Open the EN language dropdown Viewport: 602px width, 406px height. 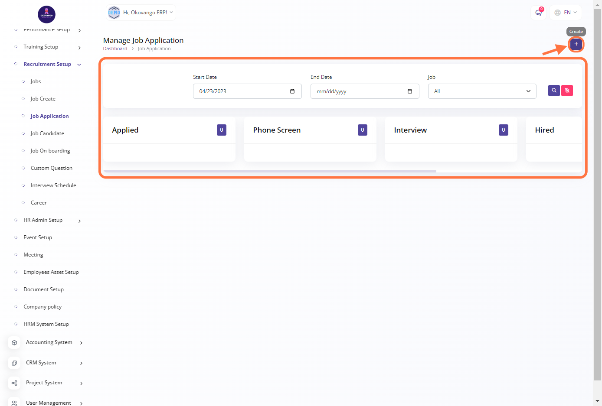[566, 13]
